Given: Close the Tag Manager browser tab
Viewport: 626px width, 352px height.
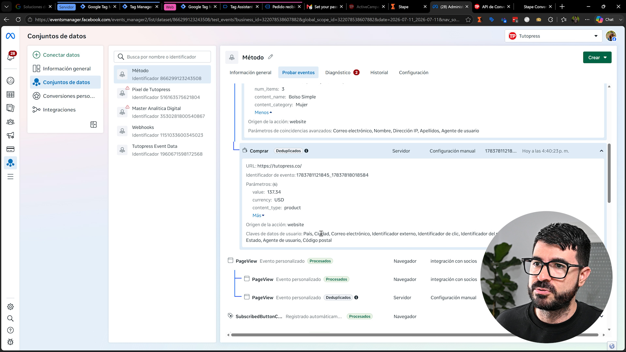Looking at the screenshot, I should coord(157,7).
